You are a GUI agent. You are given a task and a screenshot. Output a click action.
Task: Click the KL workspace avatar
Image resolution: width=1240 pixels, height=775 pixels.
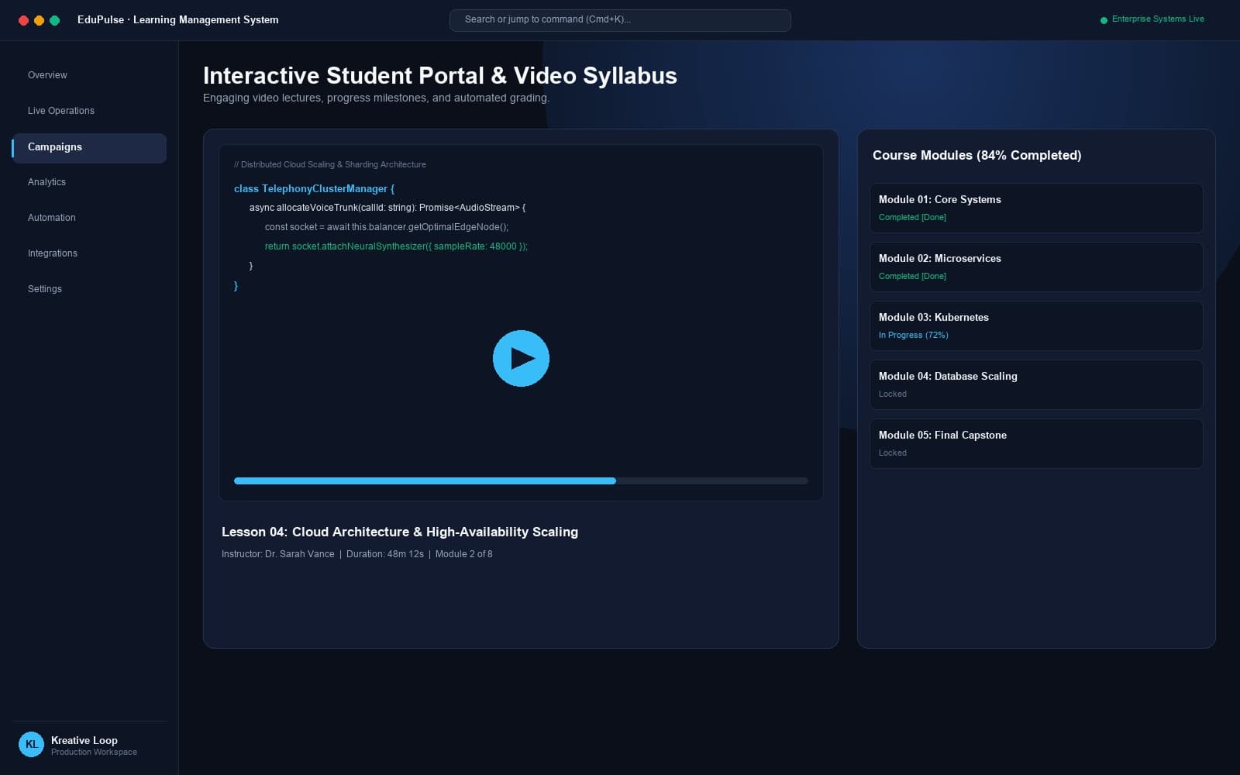click(x=31, y=744)
